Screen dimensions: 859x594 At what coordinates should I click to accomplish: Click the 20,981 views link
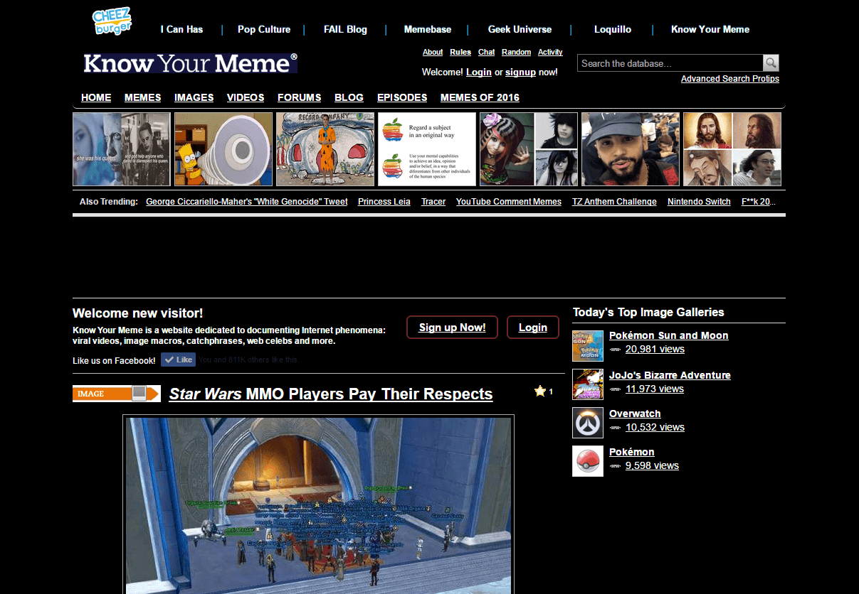[655, 349]
